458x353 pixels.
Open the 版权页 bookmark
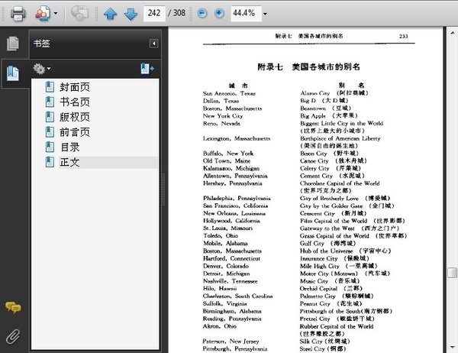[75, 117]
